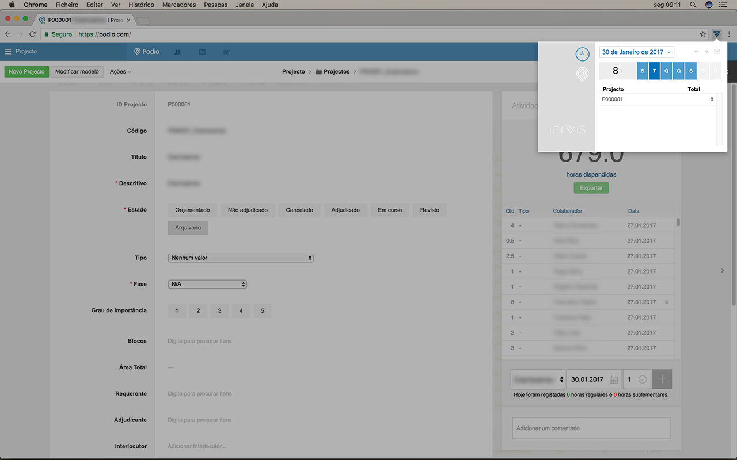Open the Projectos breadcrumb link

[337, 72]
